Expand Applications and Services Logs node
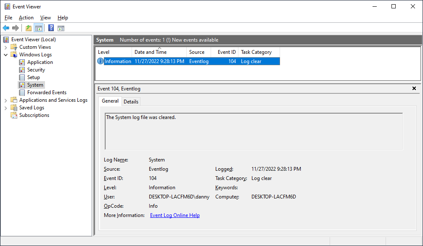 coord(5,101)
